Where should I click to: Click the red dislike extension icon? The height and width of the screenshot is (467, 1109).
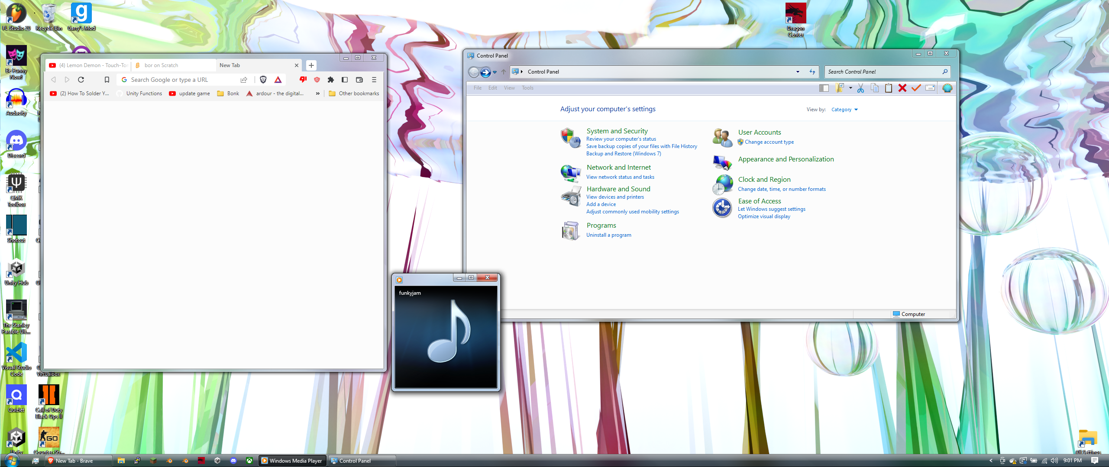(303, 80)
